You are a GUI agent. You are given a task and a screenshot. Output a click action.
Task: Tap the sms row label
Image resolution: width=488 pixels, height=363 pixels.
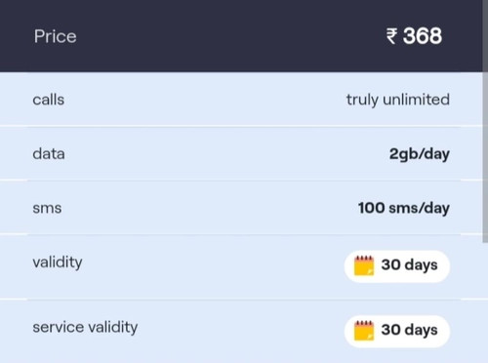click(47, 208)
